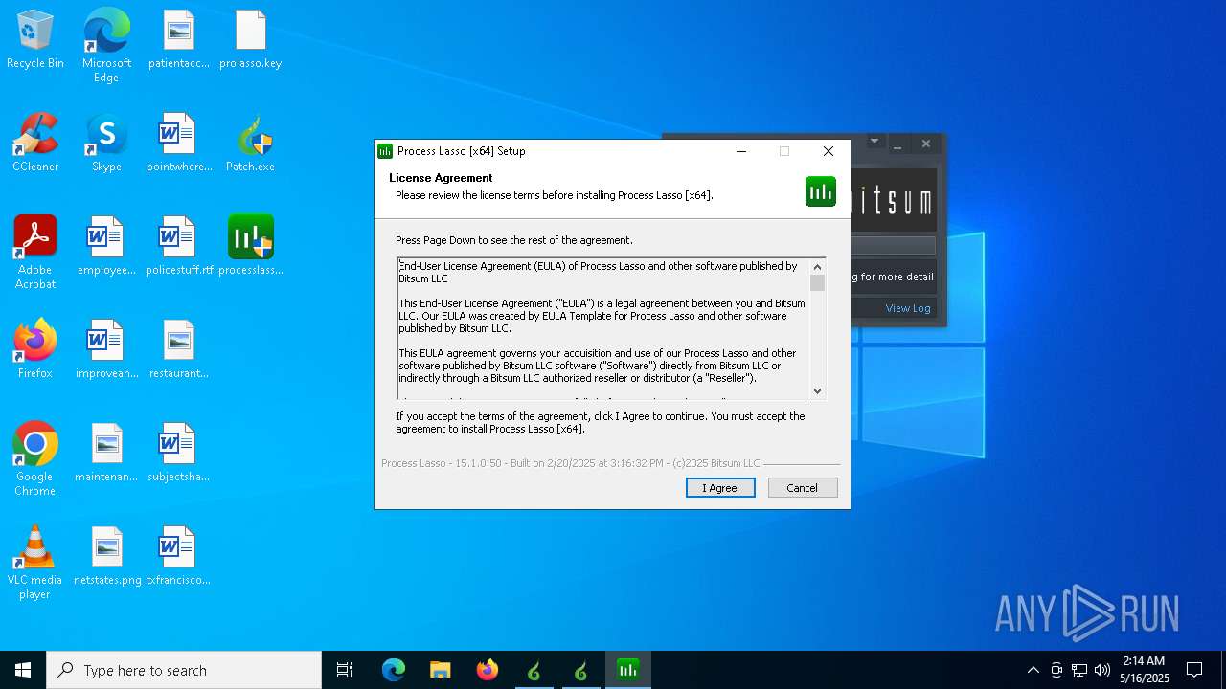Show hidden tray icons chevron

click(1033, 670)
